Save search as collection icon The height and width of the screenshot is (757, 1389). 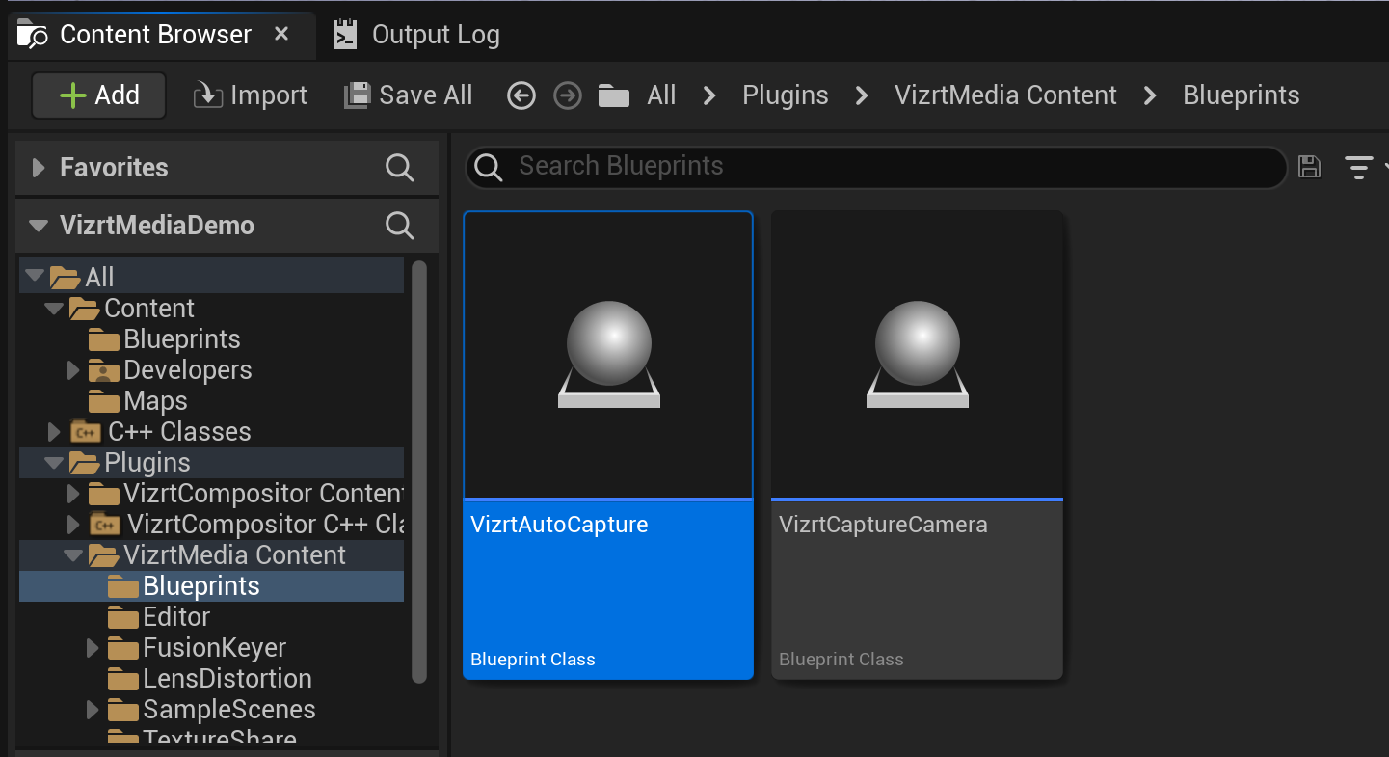coord(1309,167)
